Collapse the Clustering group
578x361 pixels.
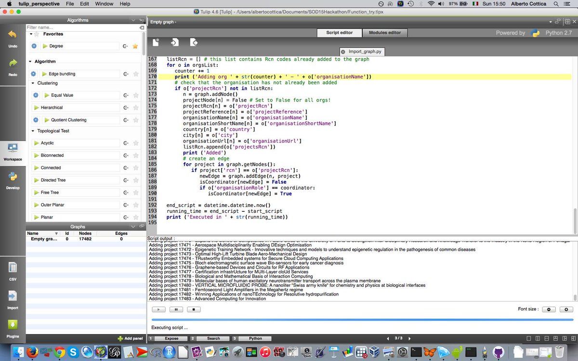(x=34, y=83)
